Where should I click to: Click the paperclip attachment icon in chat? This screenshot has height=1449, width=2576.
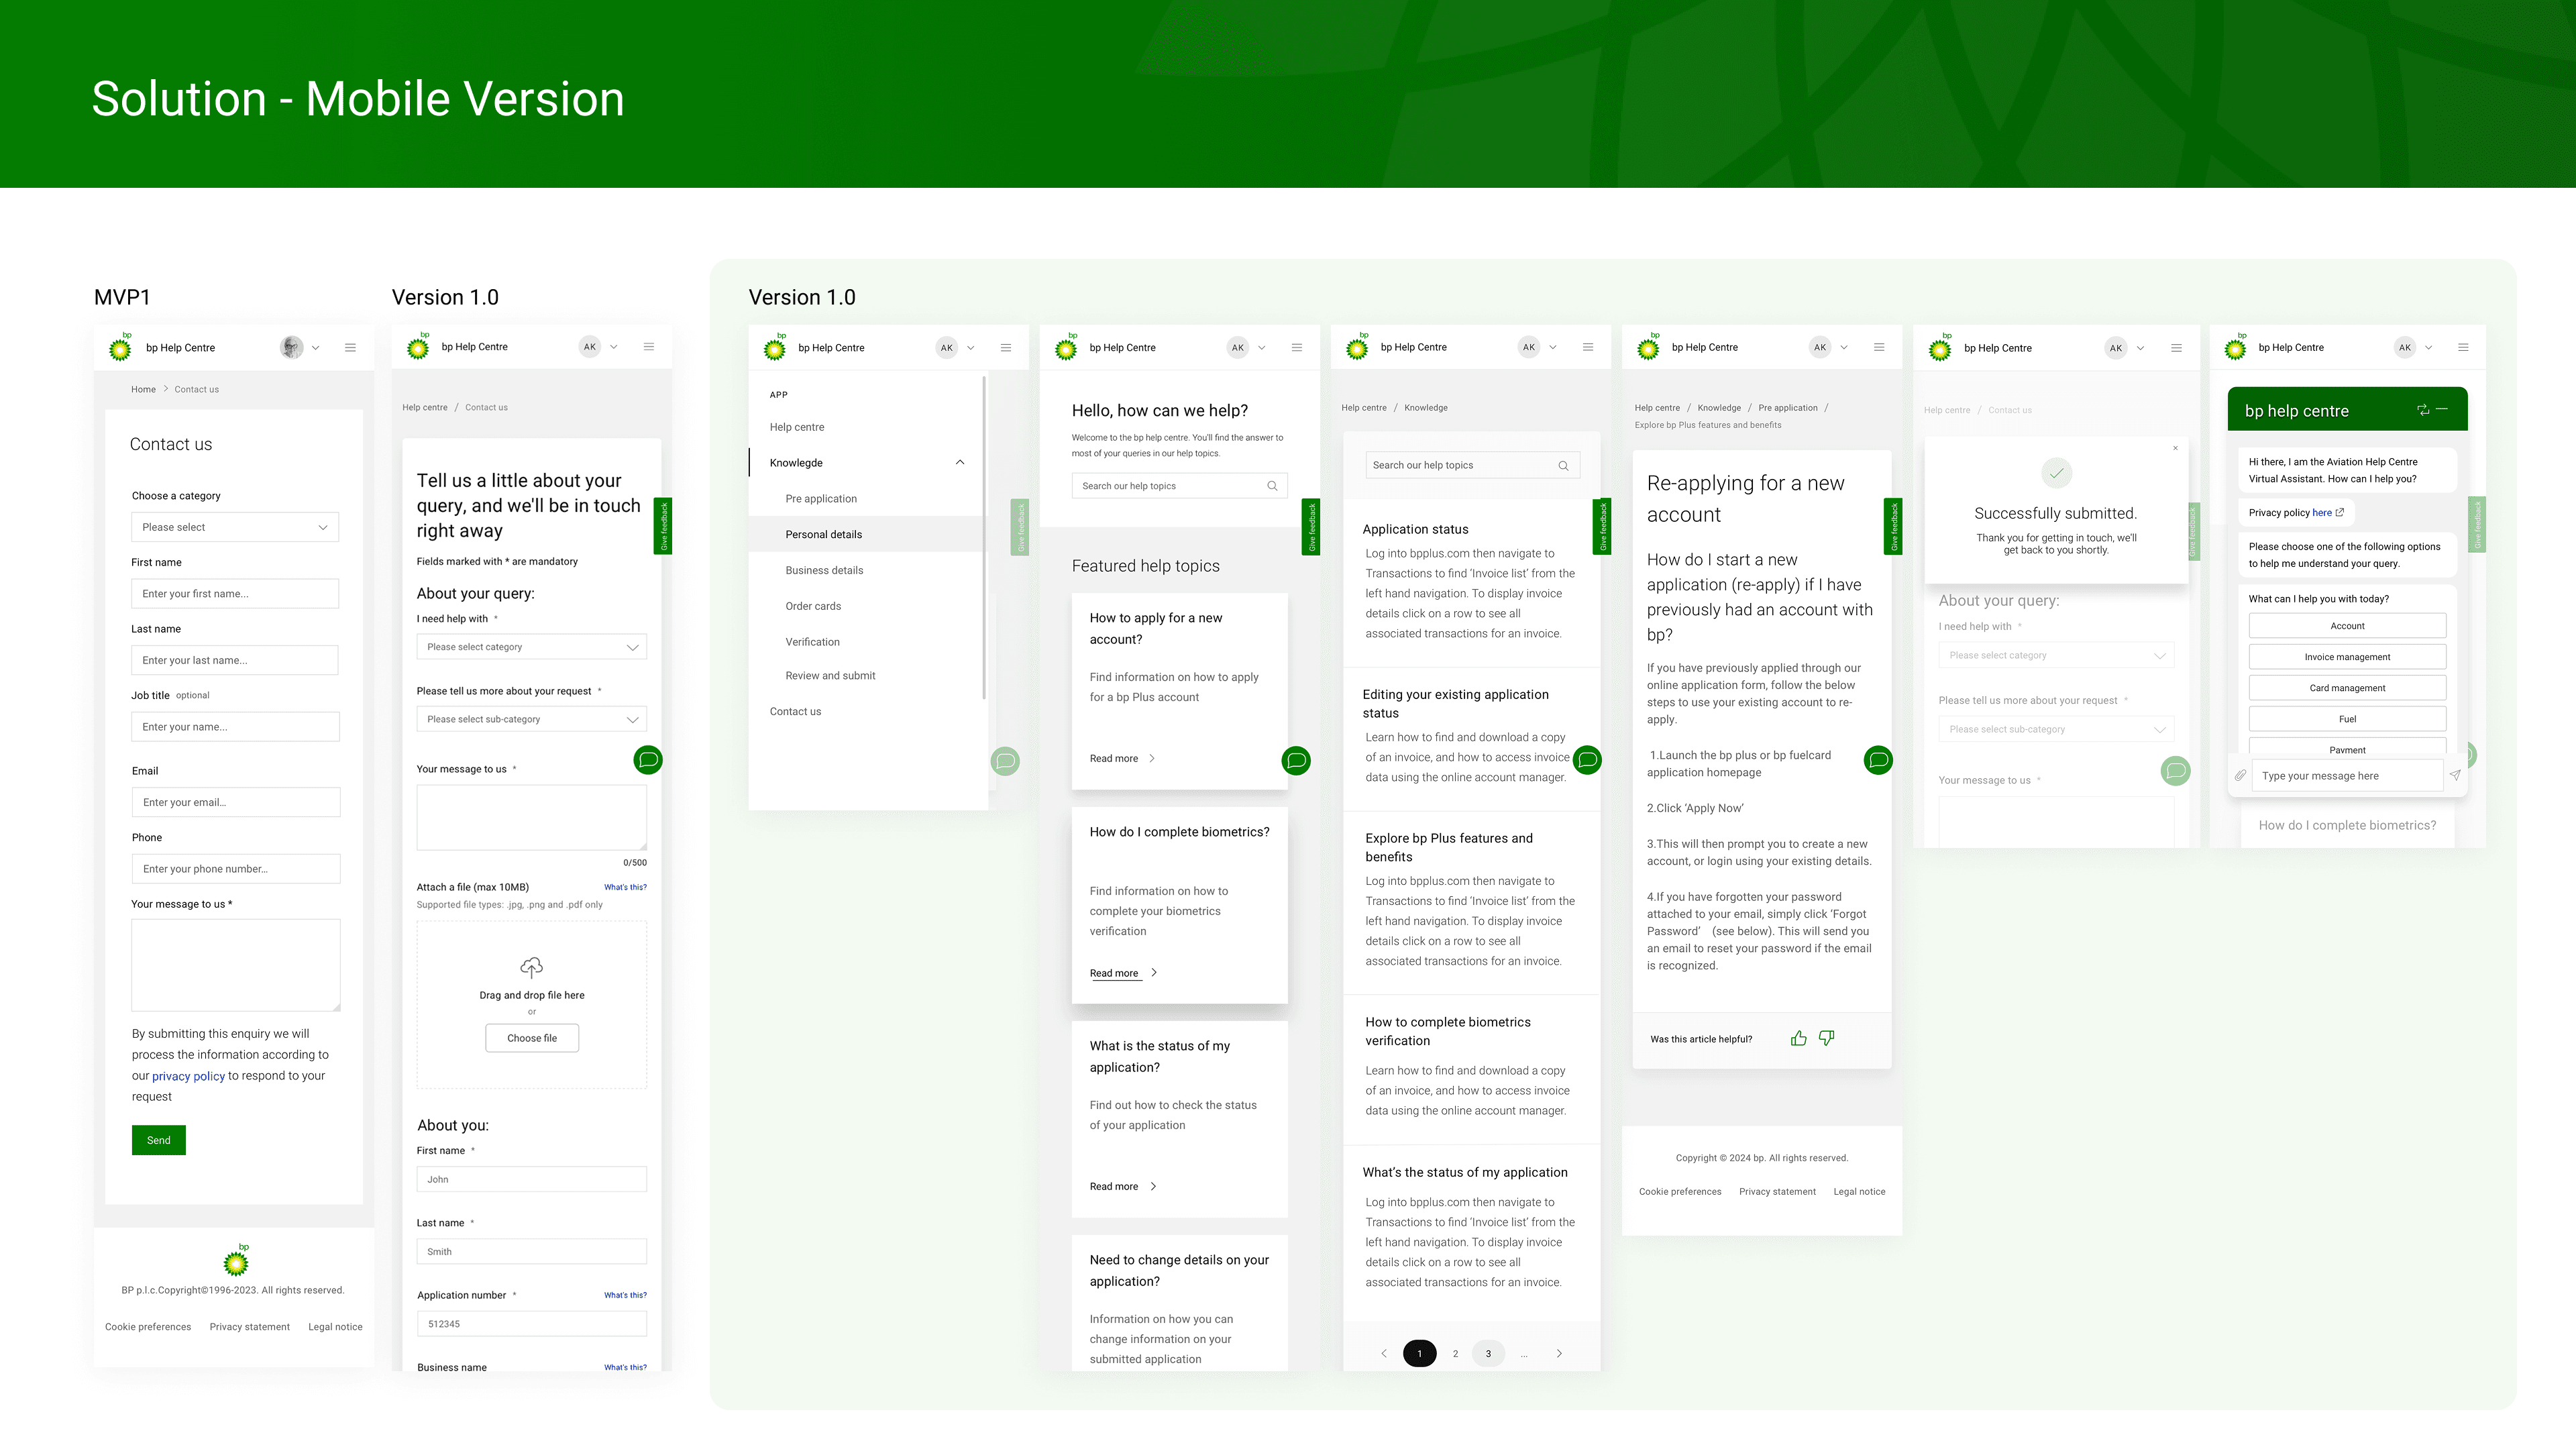pyautogui.click(x=2240, y=775)
